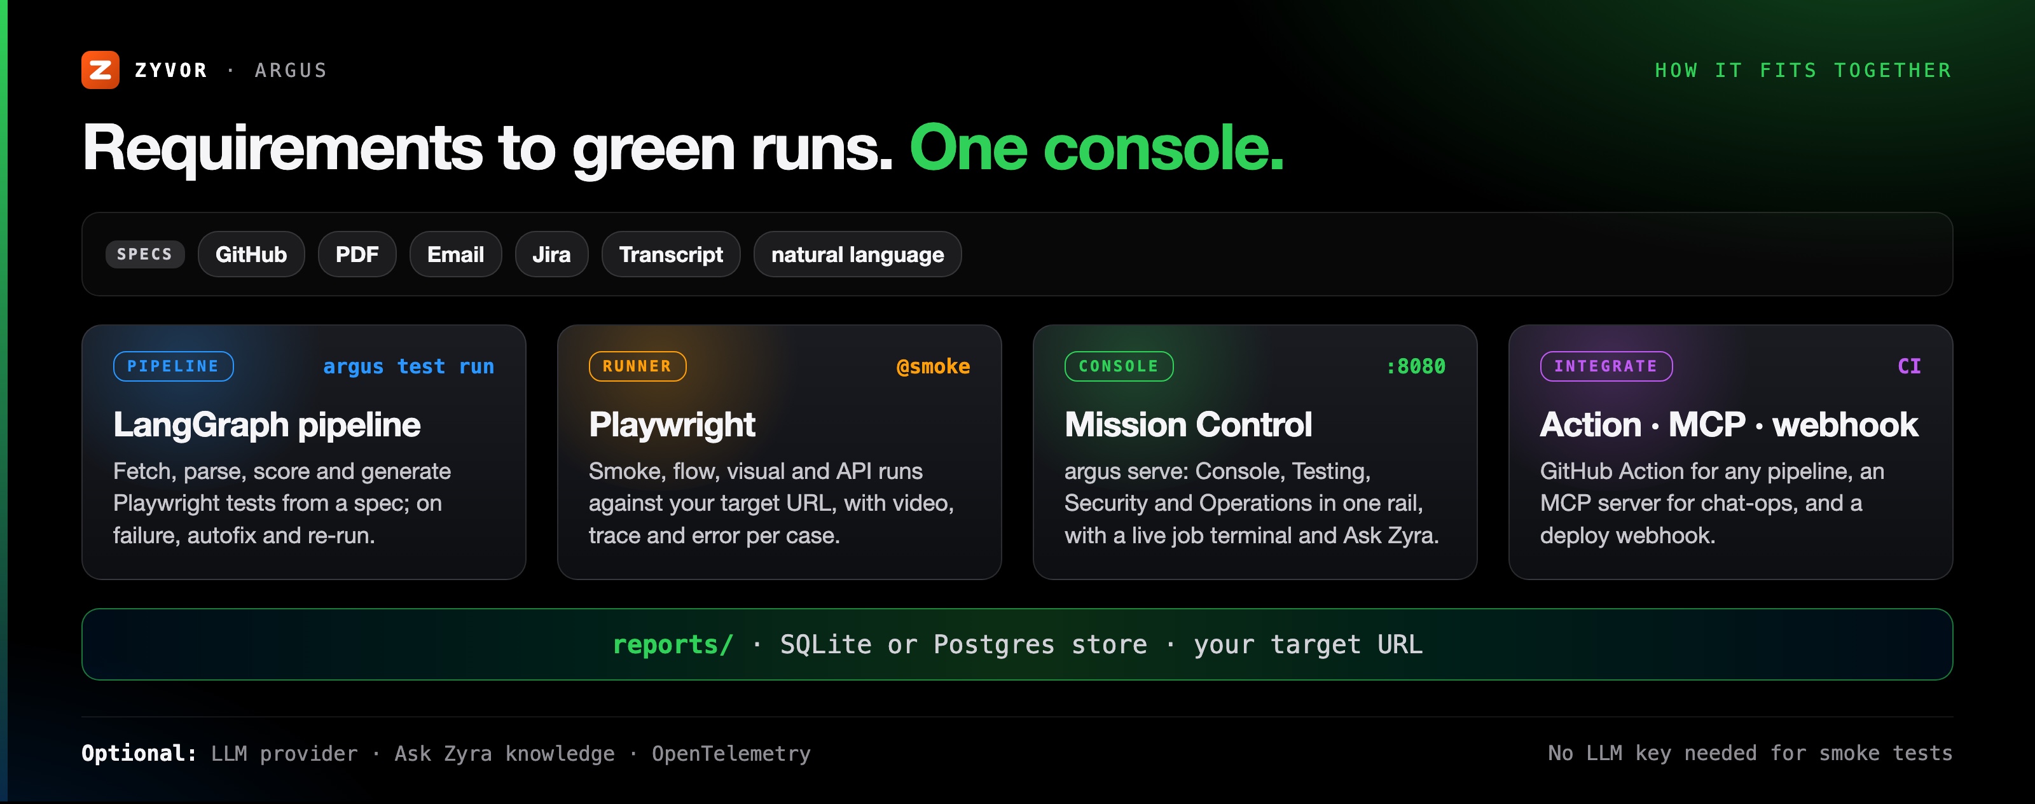This screenshot has height=804, width=2035.
Task: Open the Playwright card title
Action: point(672,425)
